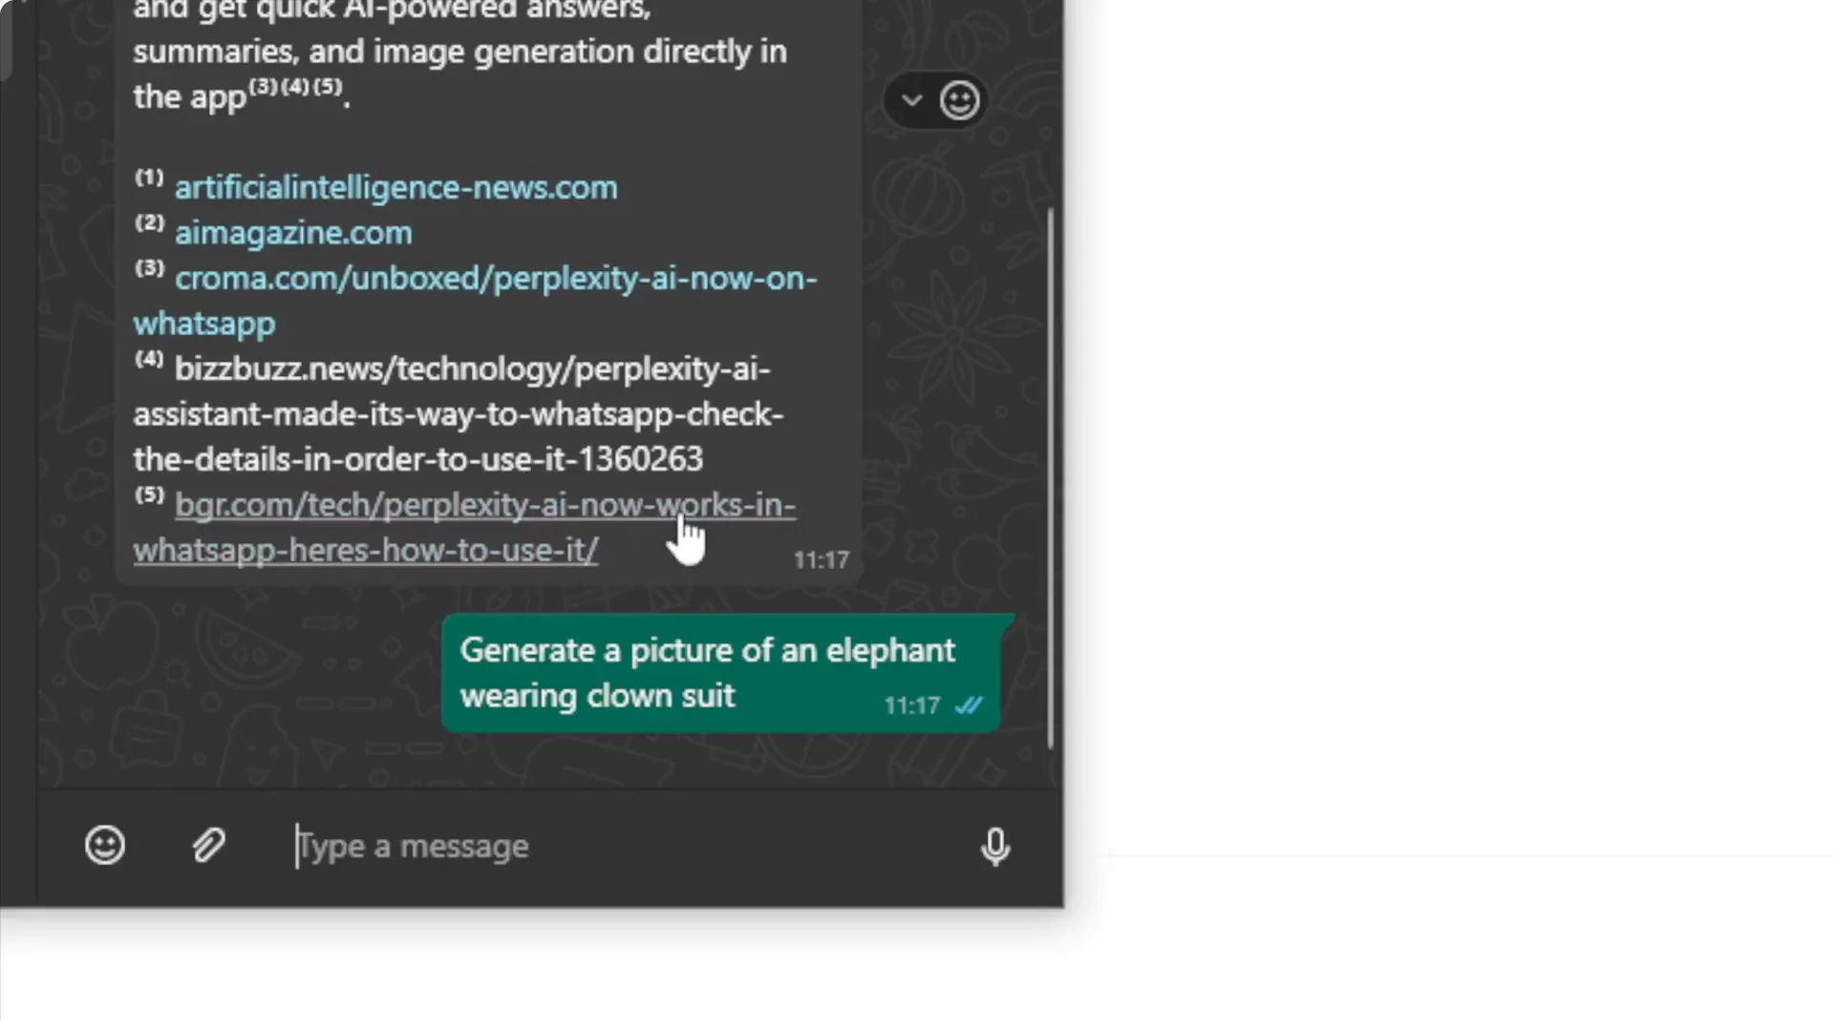Image resolution: width=1834 pixels, height=1031 pixels.
Task: Expand the dropdown arrow on the received message
Action: [x=910, y=99]
